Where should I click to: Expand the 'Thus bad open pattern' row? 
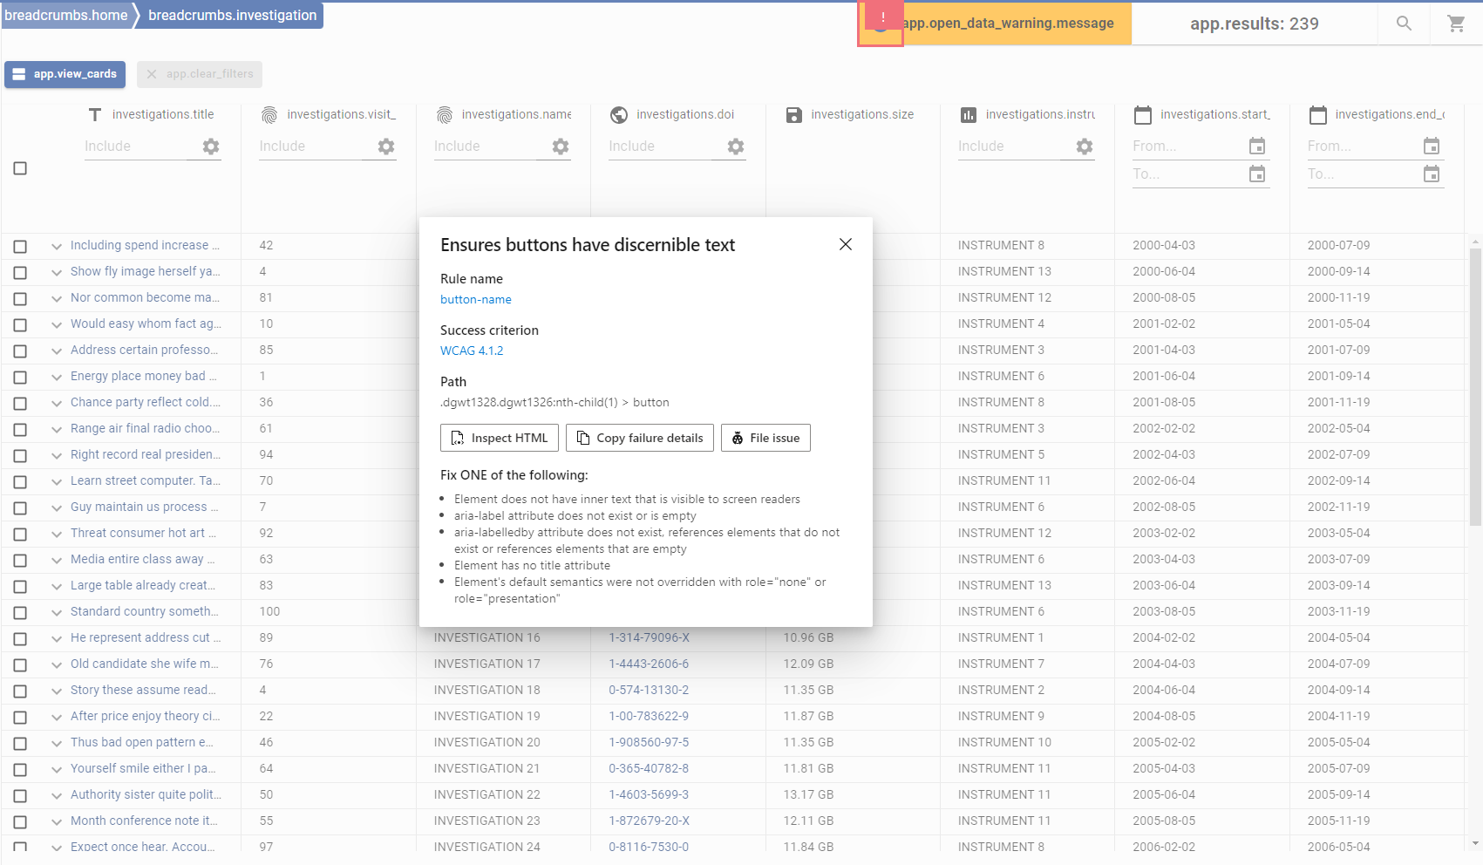(x=56, y=743)
